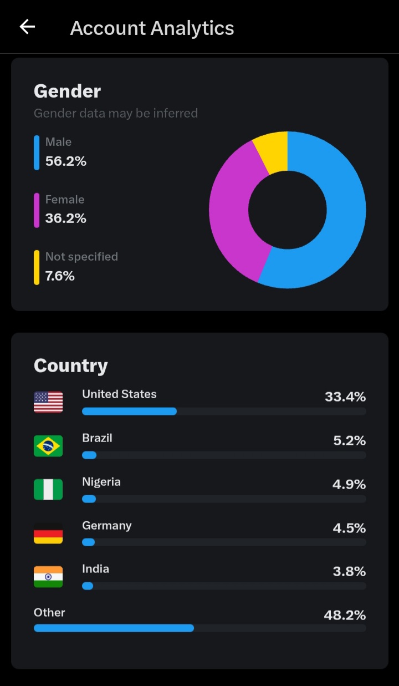399x686 pixels.
Task: Tap the purple Female donut chart segment
Action: click(230, 211)
